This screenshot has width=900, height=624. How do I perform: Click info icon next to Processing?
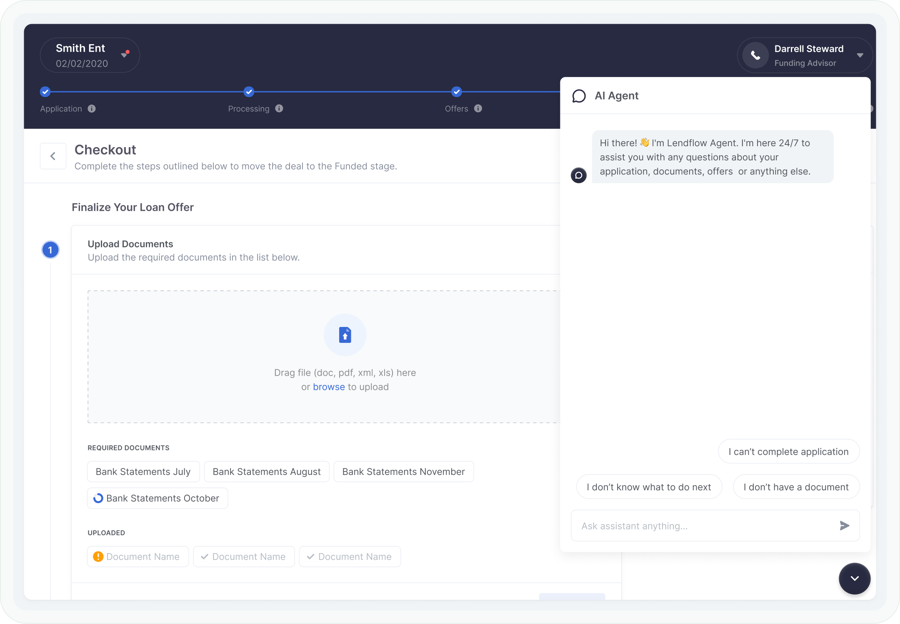pos(279,109)
